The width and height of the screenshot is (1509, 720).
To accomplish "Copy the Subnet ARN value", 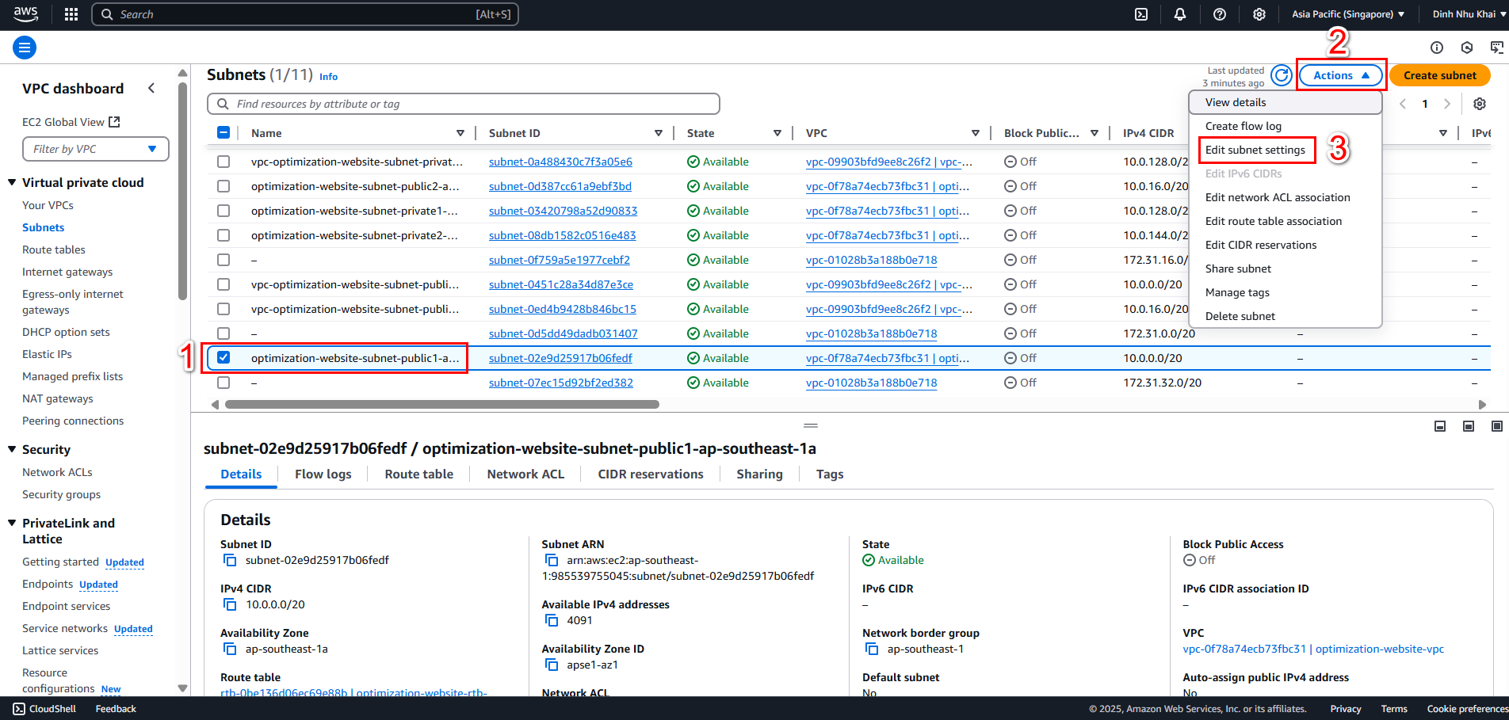I will 552,560.
